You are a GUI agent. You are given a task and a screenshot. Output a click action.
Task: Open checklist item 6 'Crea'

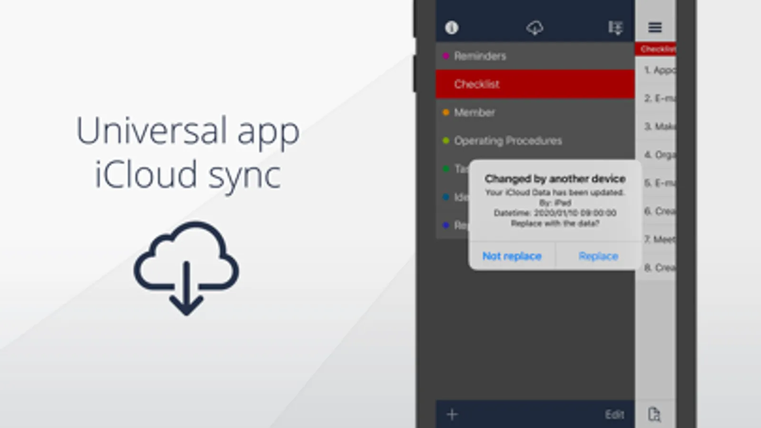[655, 211]
